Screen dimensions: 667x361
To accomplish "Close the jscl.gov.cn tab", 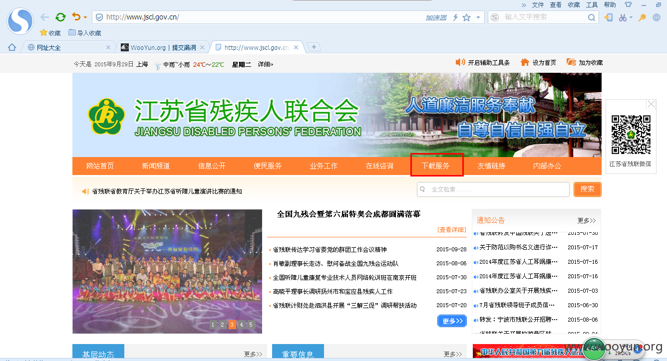I will [x=296, y=47].
